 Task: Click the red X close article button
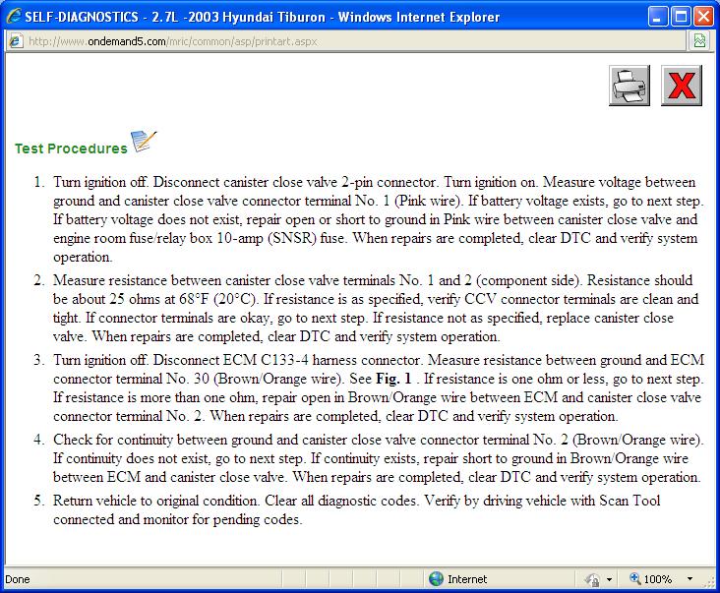(x=682, y=86)
